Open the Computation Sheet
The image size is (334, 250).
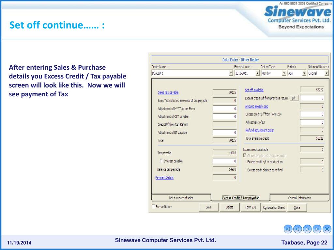tap(274, 207)
